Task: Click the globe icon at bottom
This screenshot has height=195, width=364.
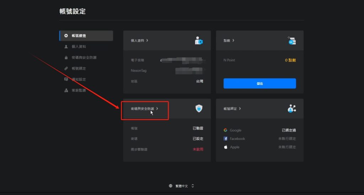Action: tap(171, 186)
